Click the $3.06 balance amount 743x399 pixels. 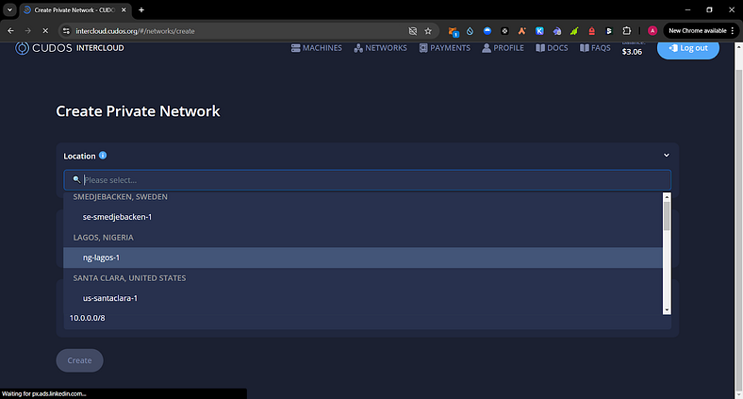coord(632,52)
